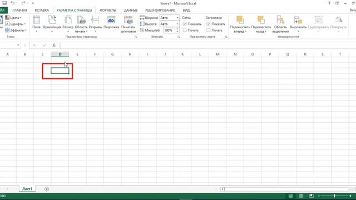Click the horizontal scrollbar track

[286, 189]
